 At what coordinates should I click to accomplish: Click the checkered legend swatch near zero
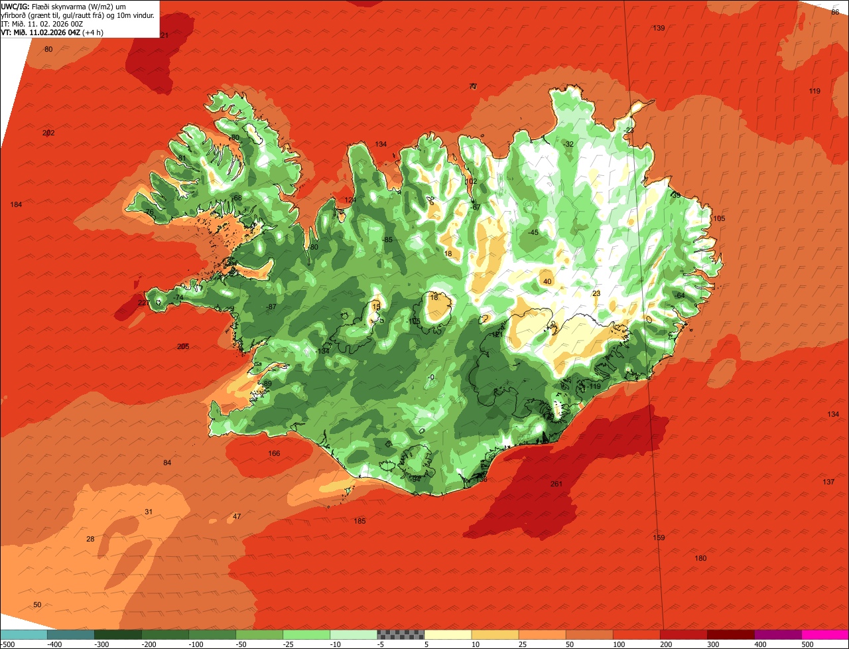[400, 634]
